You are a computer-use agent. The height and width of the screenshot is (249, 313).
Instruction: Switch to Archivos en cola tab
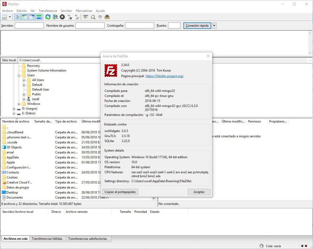[x=16, y=239]
